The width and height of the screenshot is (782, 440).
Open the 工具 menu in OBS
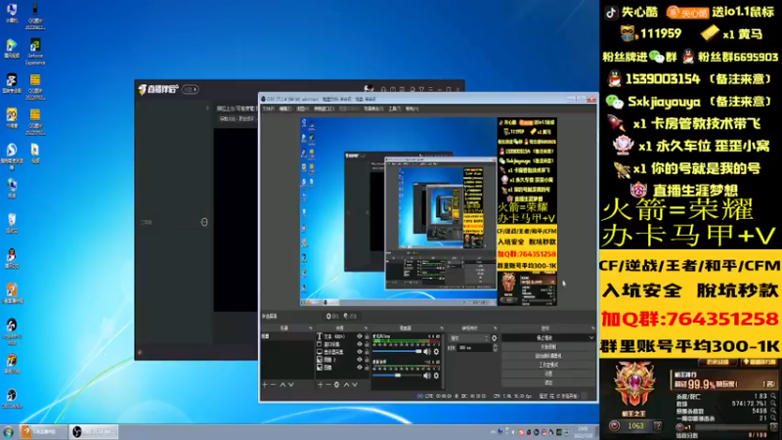click(395, 109)
